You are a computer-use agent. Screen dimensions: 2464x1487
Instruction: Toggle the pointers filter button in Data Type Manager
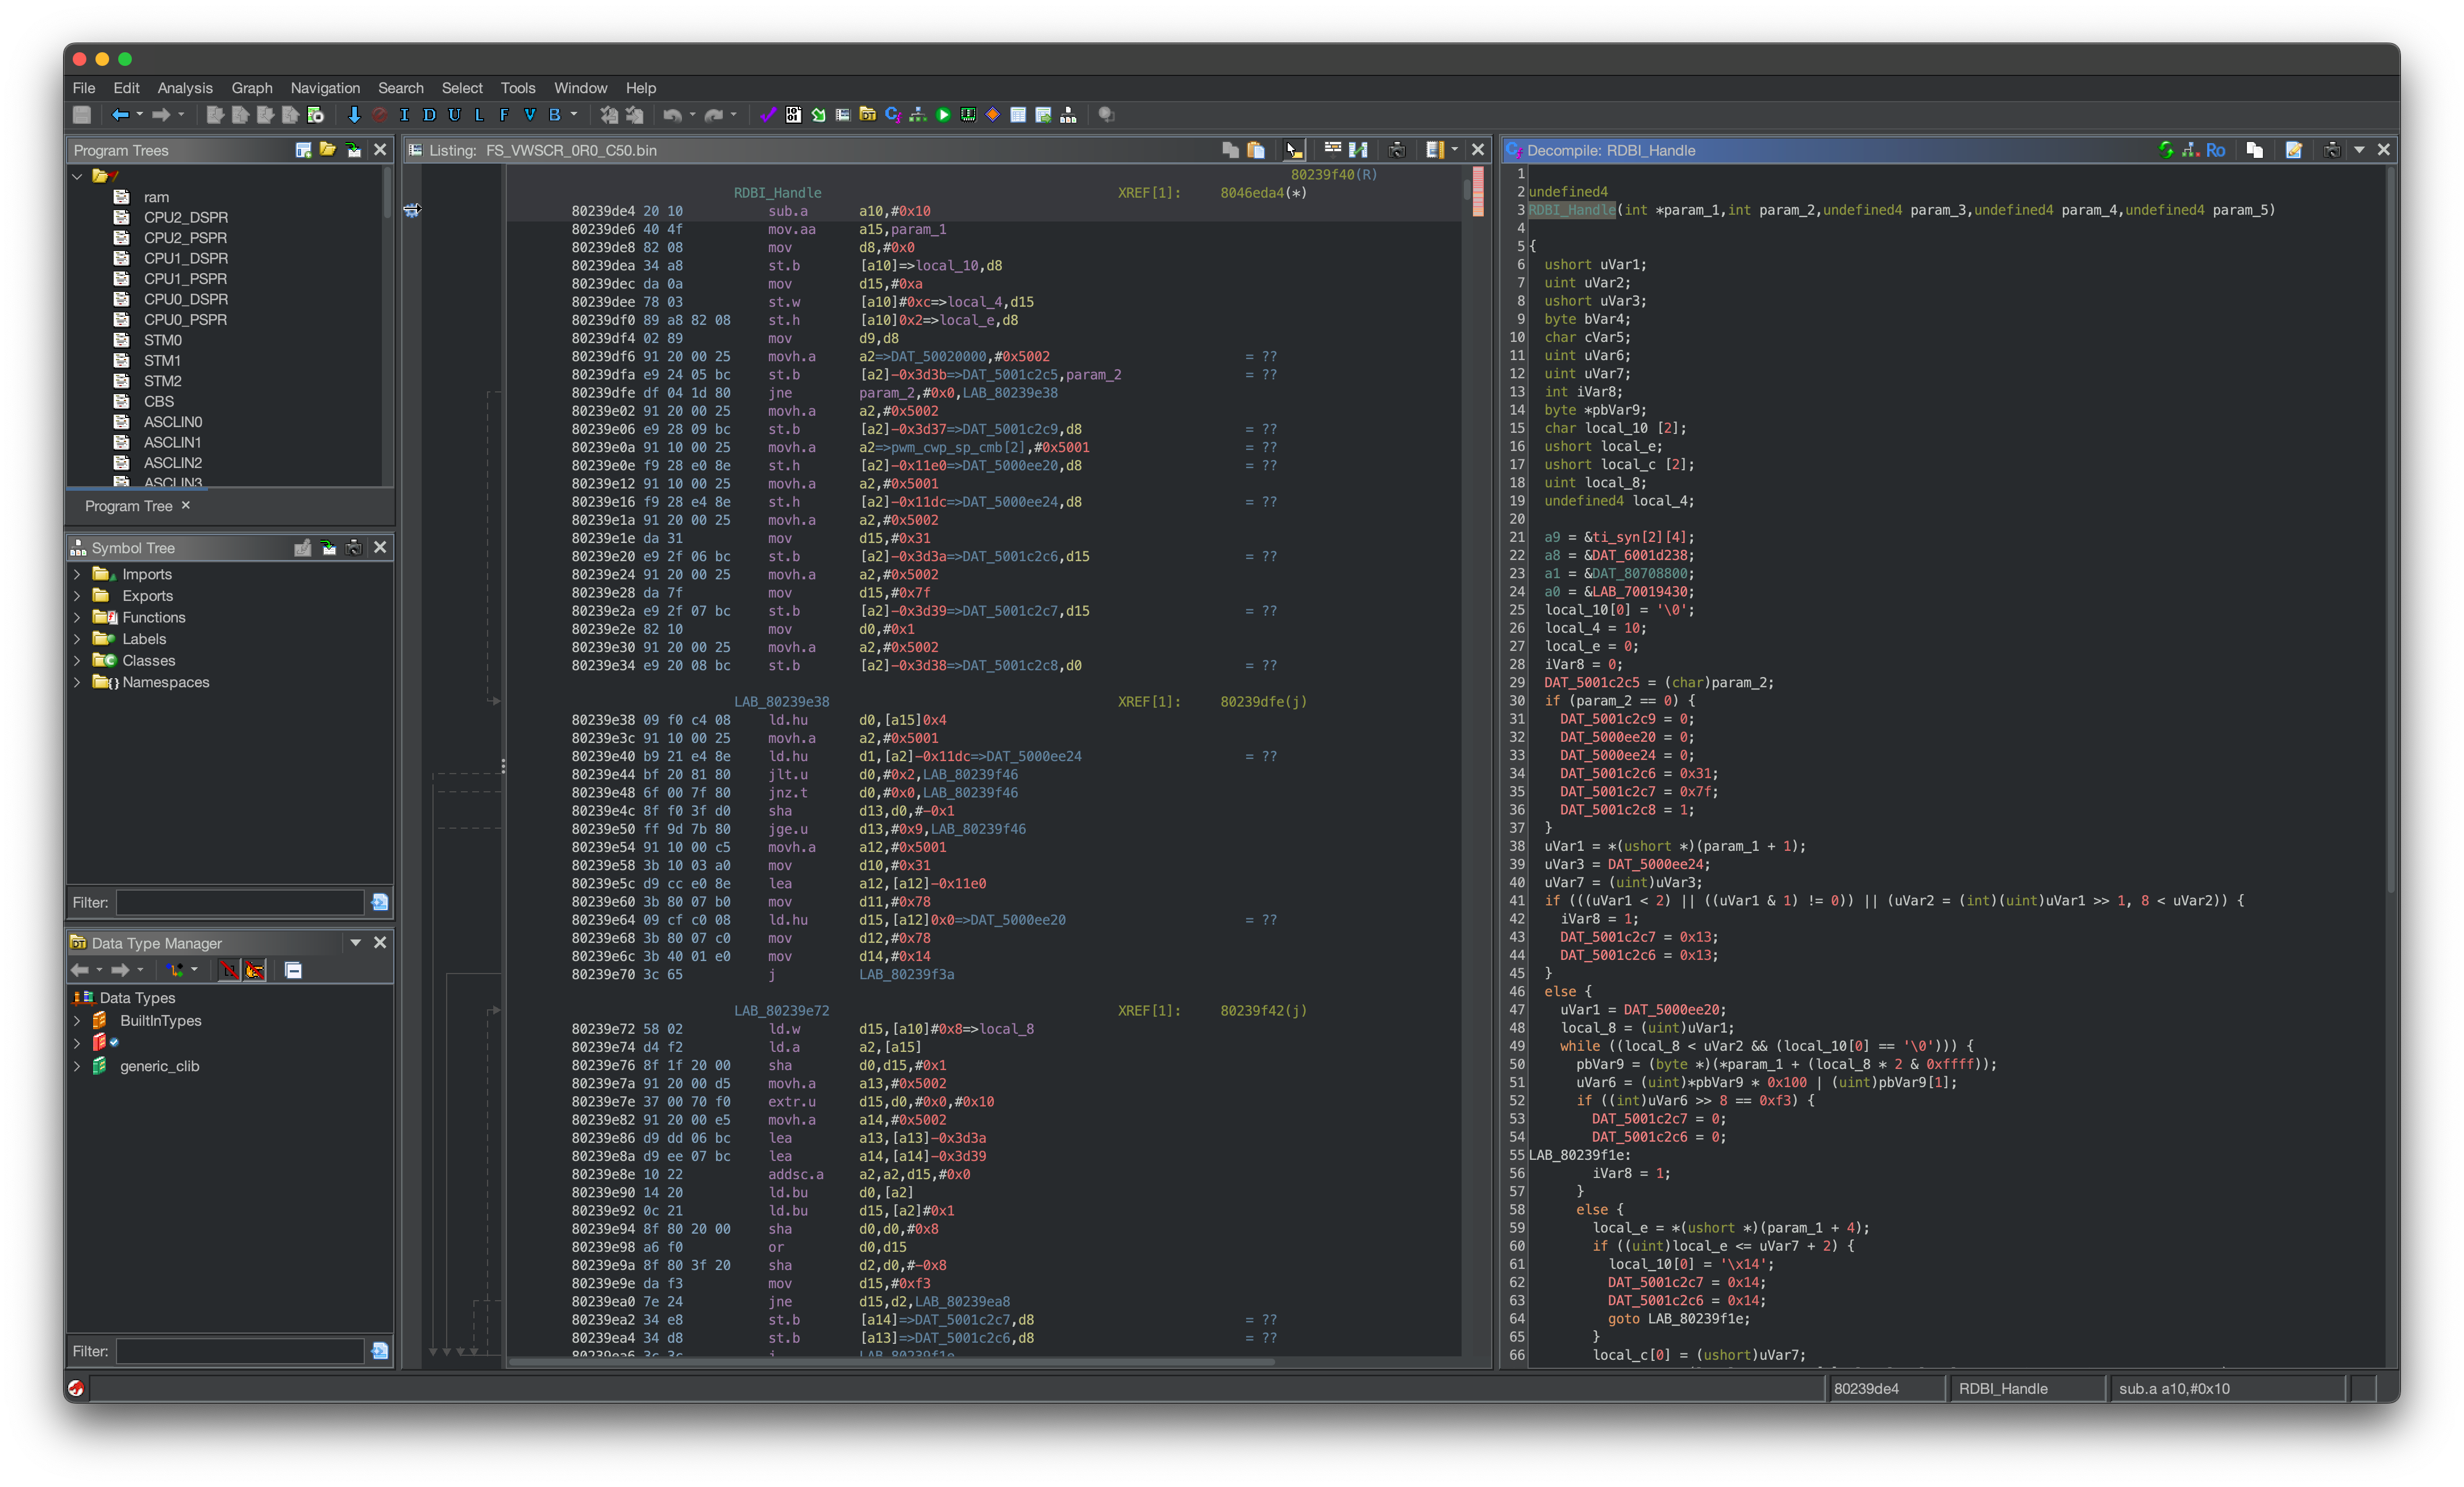pos(255,970)
